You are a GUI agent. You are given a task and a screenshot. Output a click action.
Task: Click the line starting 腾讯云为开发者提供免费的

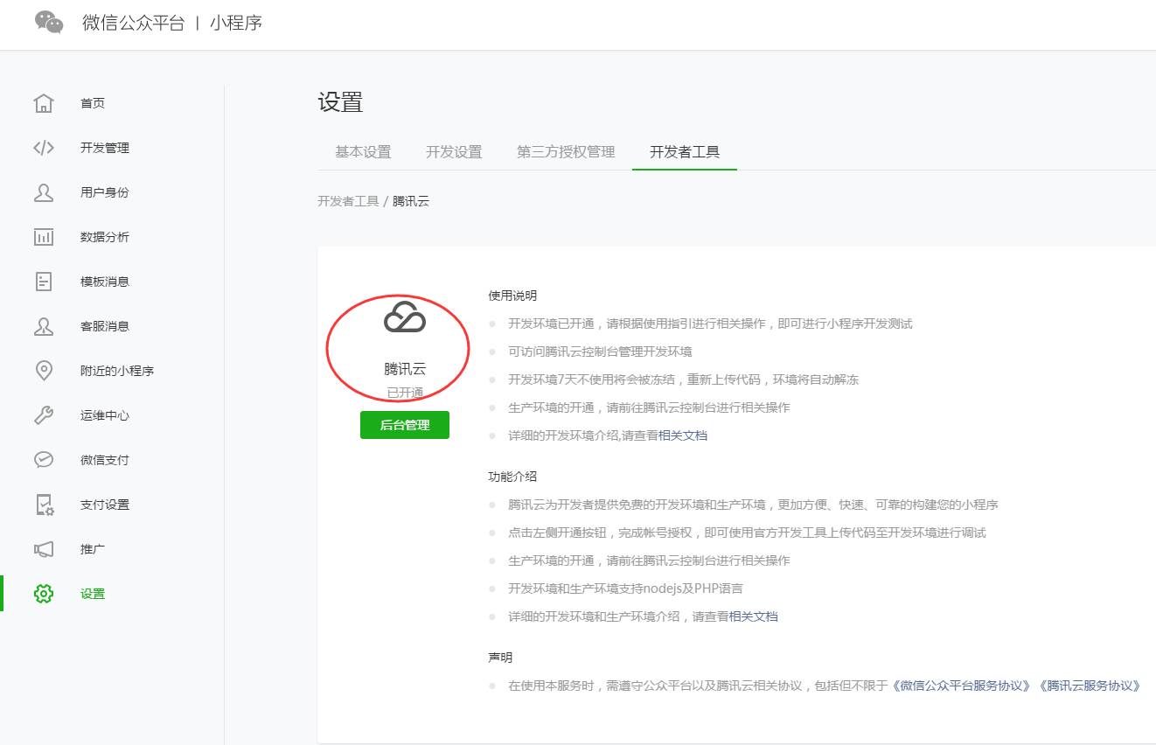coord(753,505)
